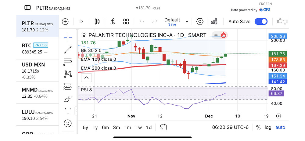Screen dimensions: 305x141
Task: Open the D interval dropdown
Action: click(81, 22)
